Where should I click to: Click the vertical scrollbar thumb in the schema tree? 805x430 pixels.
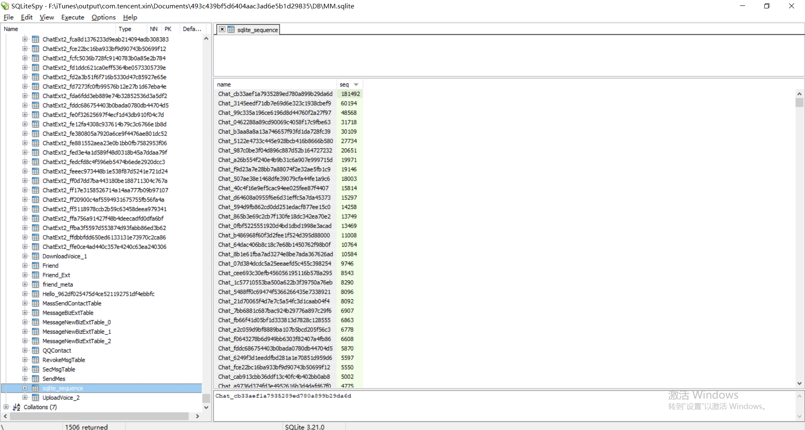point(206,398)
